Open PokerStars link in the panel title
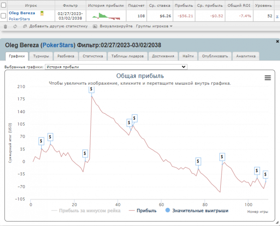This screenshot has width=280, height=226. coord(58,45)
